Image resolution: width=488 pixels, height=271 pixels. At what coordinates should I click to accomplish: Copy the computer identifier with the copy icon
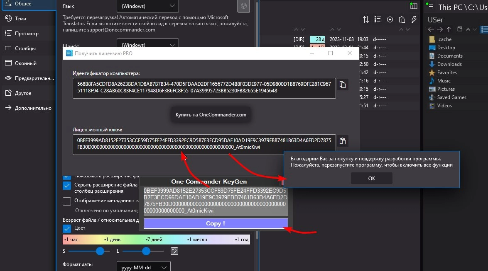point(343,85)
